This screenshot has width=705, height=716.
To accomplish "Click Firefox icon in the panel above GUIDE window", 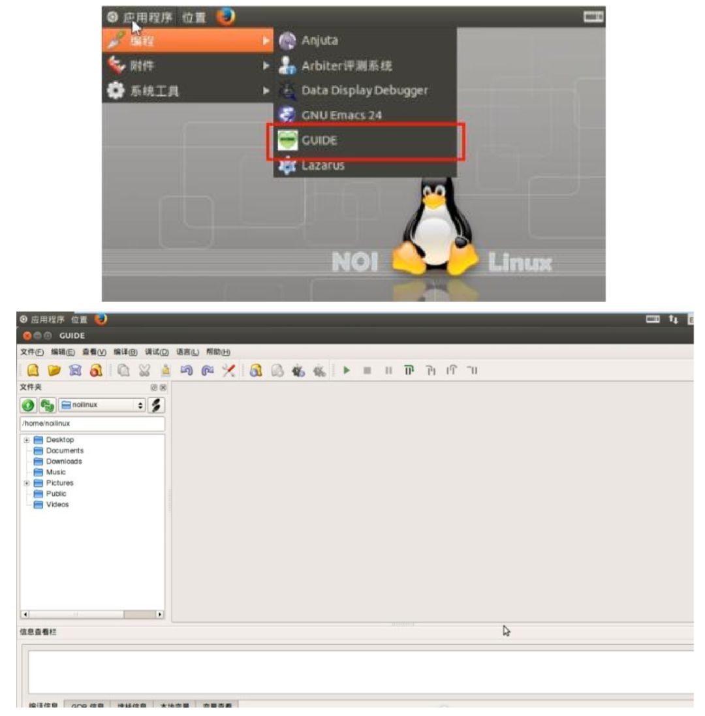I will pyautogui.click(x=101, y=319).
